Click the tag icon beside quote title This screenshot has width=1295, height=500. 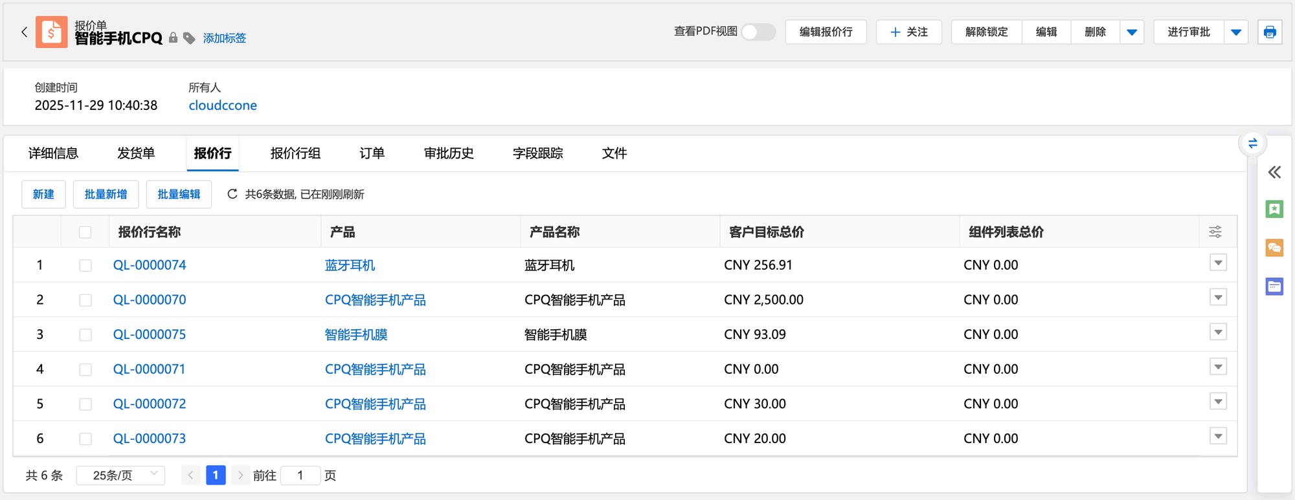point(189,38)
